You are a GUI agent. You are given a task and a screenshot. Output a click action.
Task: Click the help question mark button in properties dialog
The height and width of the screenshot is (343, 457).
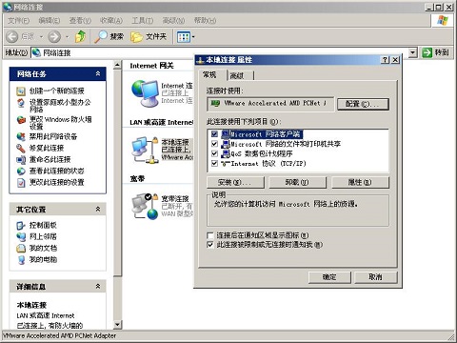[385, 60]
